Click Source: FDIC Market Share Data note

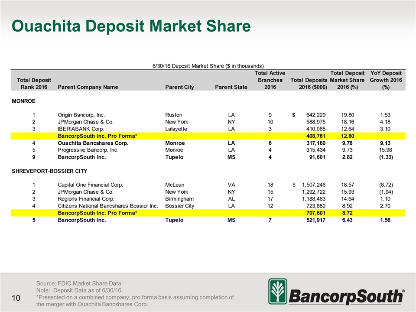click(78, 283)
